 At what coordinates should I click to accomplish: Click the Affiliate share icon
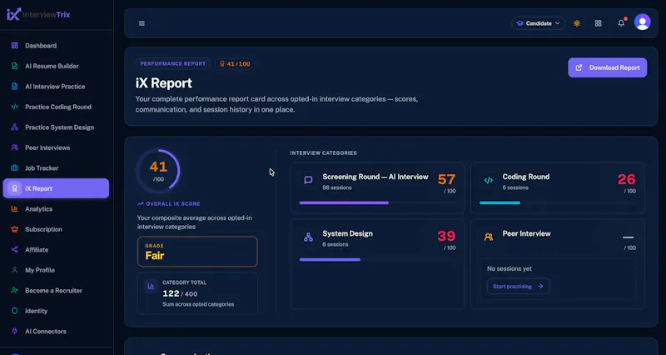point(14,249)
